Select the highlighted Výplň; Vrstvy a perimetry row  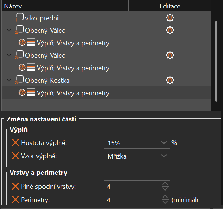pyautogui.click(x=73, y=93)
